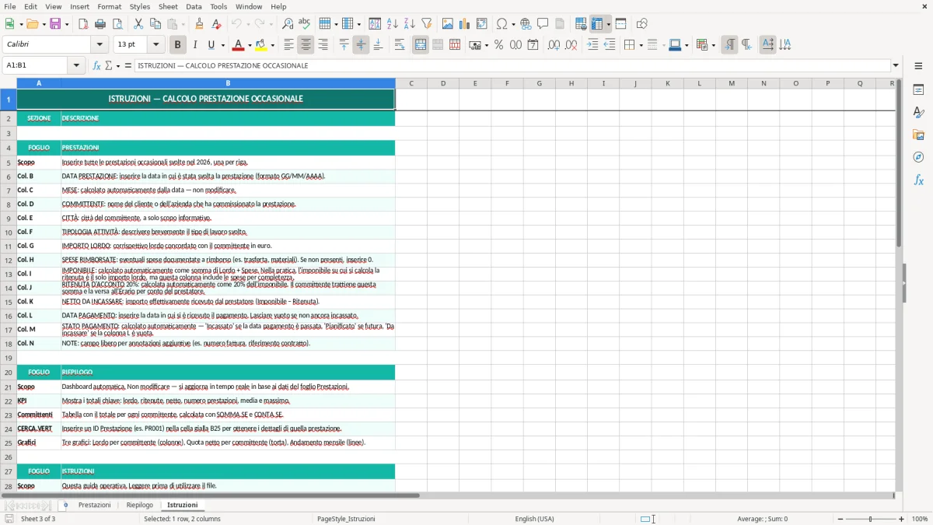Expand the Name Box dropdown
This screenshot has height=525, width=933.
coord(76,65)
